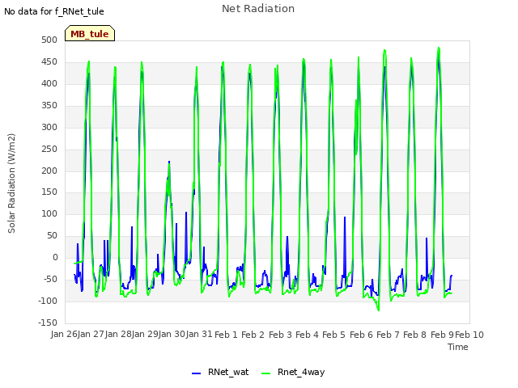Click the Jan 26 x-axis date label
518x388 pixels.
click(64, 334)
